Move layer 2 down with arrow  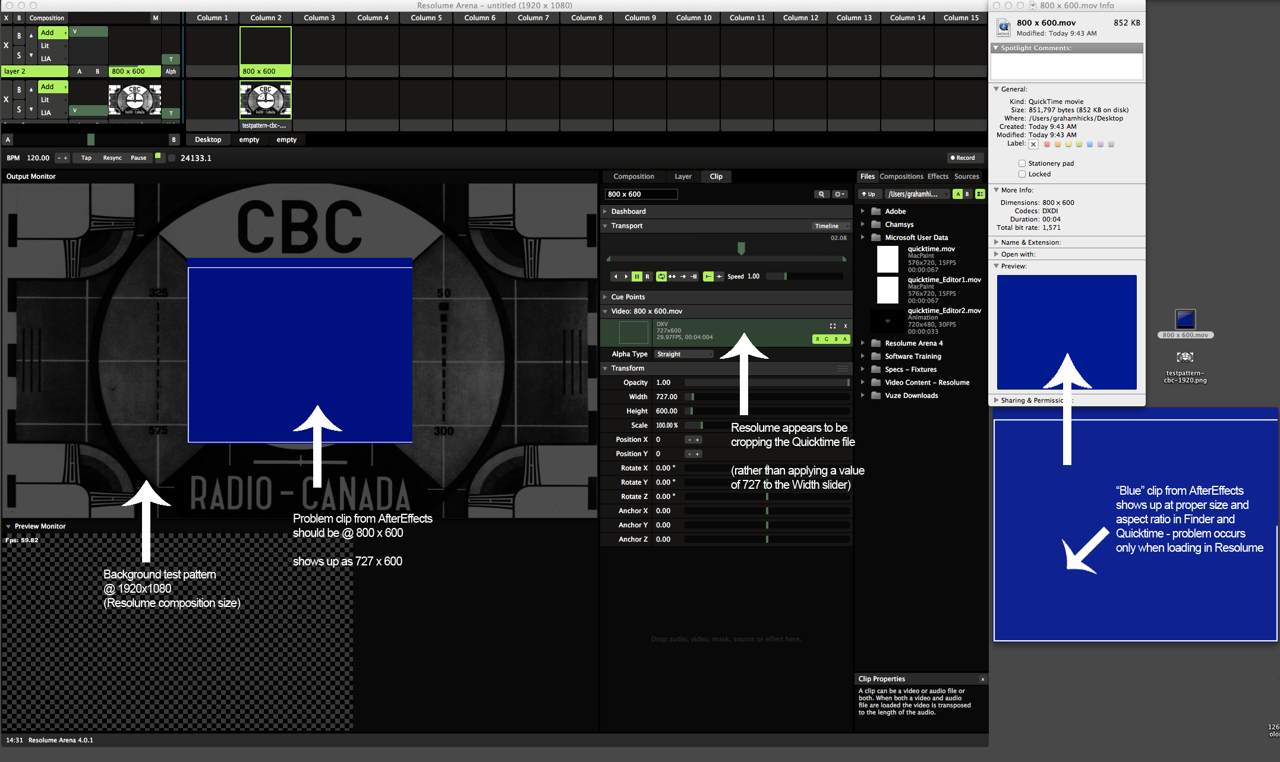pos(31,55)
